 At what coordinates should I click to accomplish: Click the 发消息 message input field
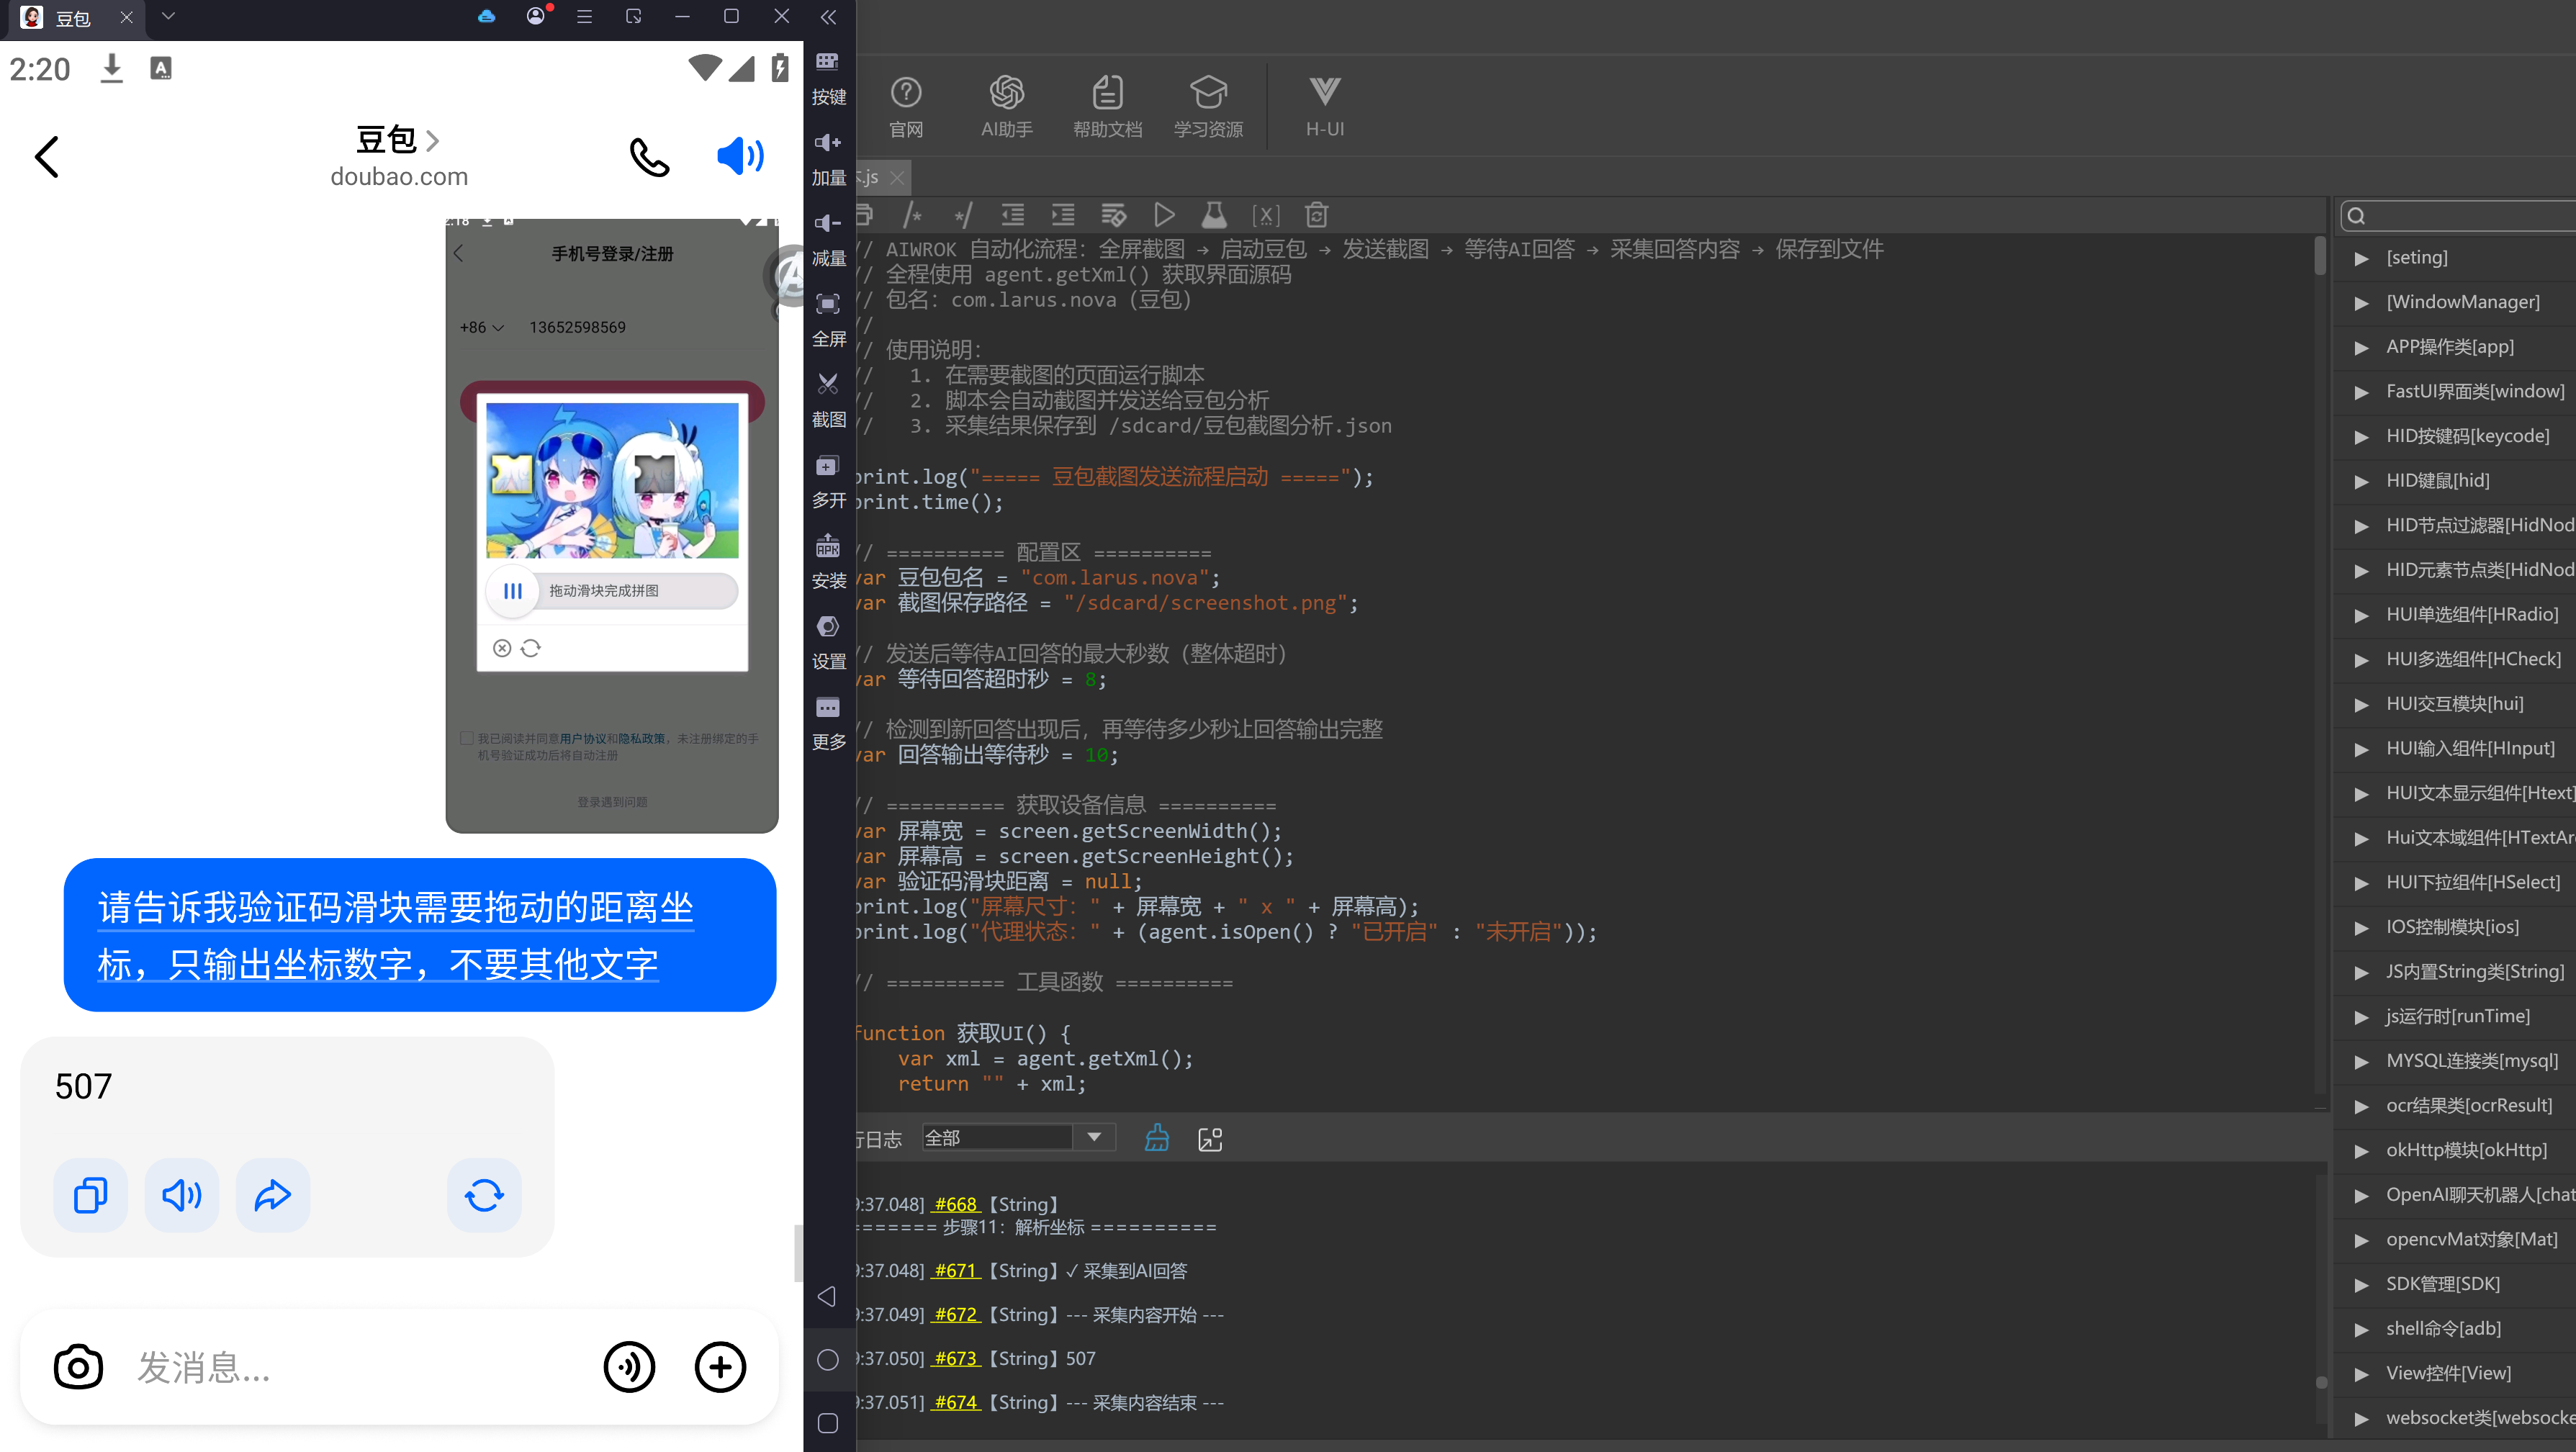360,1367
